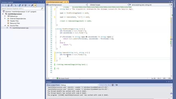The image size is (176, 99).
Task: Switch between solutions and folder views
Action: click(12, 5)
